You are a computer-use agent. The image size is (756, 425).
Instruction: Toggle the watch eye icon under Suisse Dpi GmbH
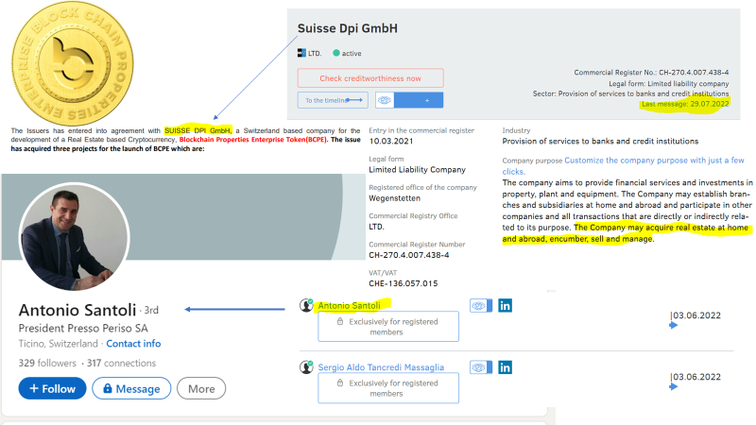[385, 100]
